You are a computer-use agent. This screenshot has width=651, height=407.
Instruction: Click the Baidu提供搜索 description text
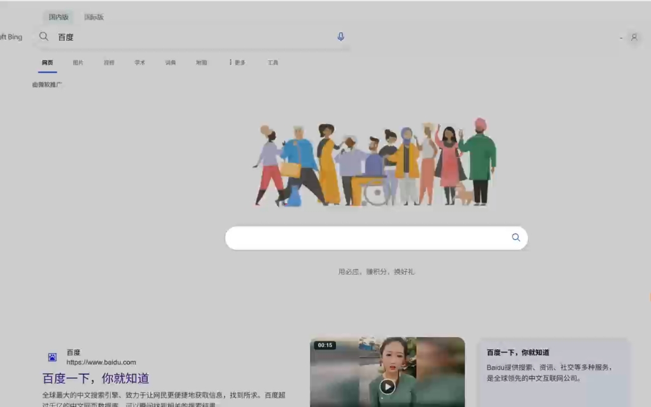pos(549,373)
